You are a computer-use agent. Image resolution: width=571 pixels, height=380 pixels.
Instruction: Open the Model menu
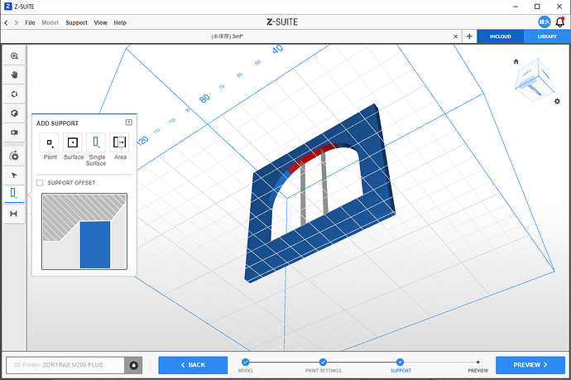click(x=50, y=22)
